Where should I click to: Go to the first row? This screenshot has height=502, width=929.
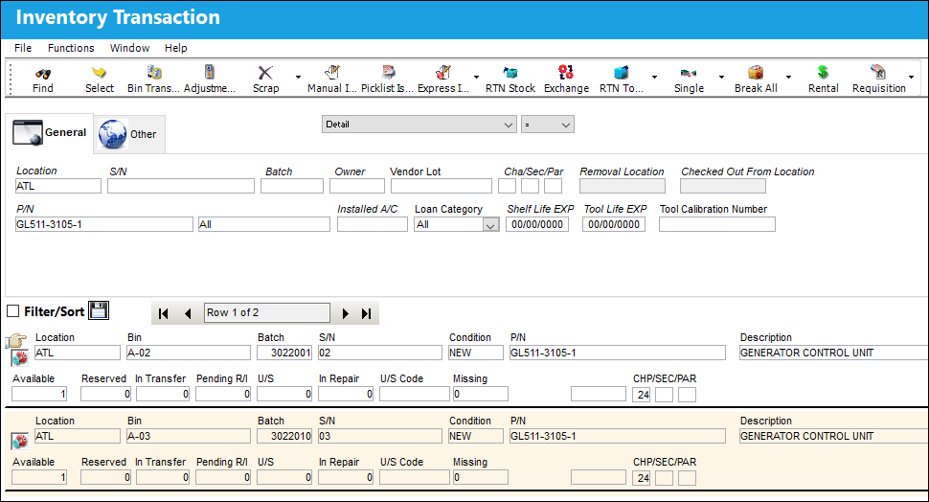164,313
